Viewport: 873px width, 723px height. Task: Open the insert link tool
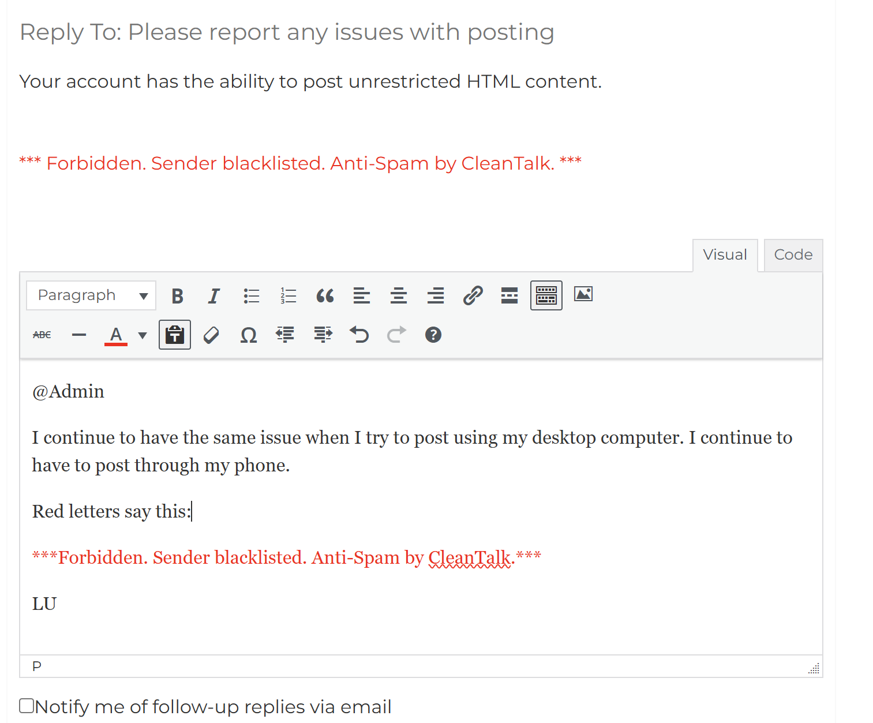coord(473,296)
